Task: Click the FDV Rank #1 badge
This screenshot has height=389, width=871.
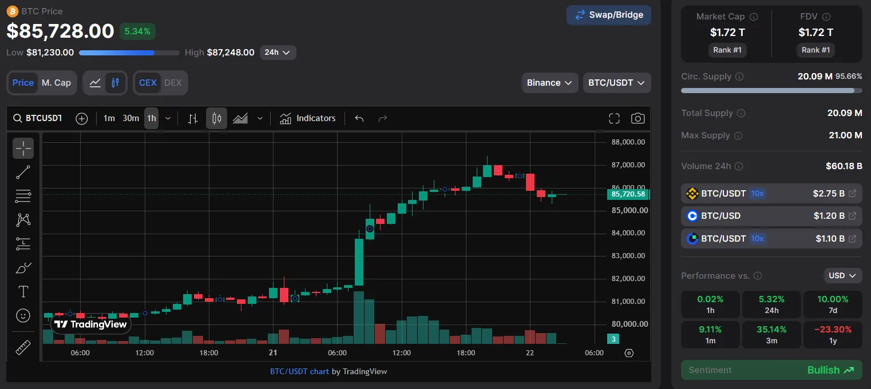Action: pyautogui.click(x=815, y=50)
